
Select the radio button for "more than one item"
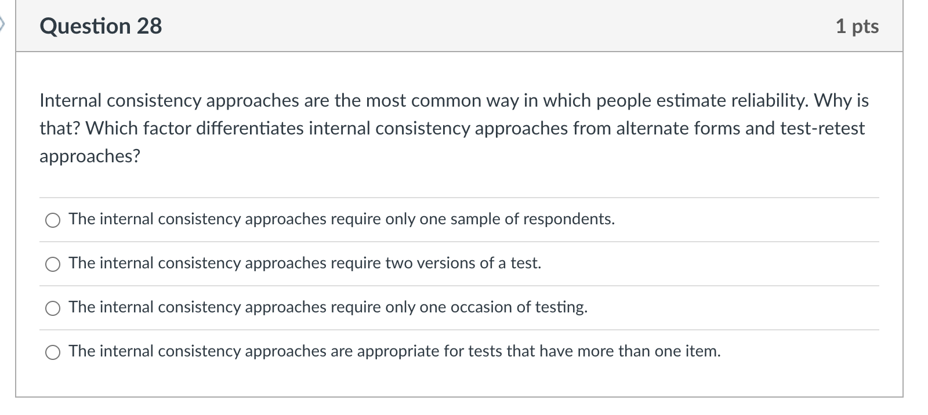coord(52,352)
